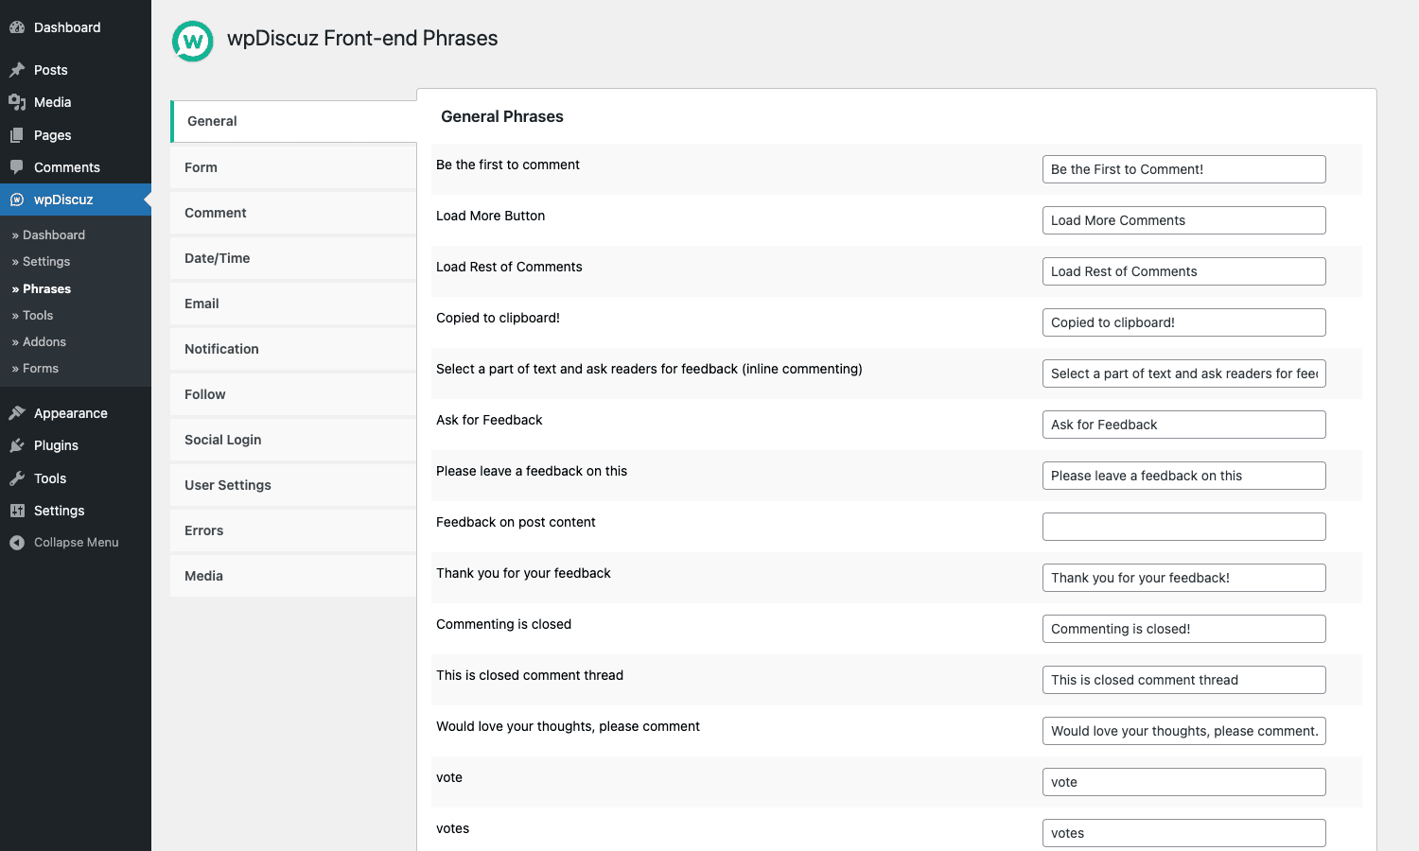Viewport: 1419px width, 851px height.
Task: Switch to the Notification tab
Action: click(293, 349)
